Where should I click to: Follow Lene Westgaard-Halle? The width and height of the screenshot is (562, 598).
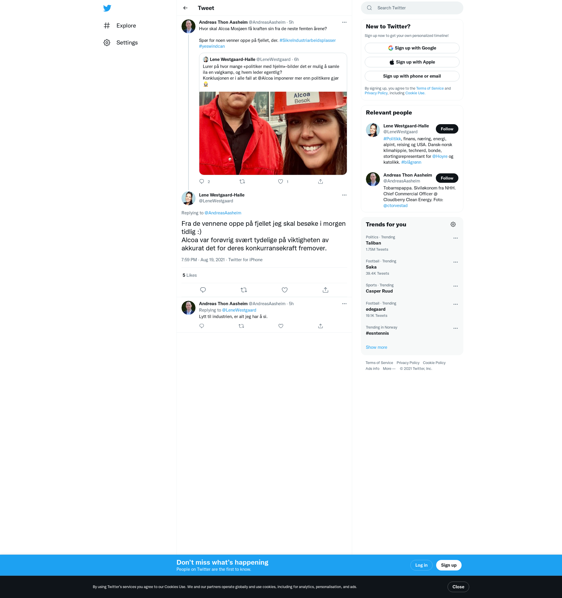point(447,129)
